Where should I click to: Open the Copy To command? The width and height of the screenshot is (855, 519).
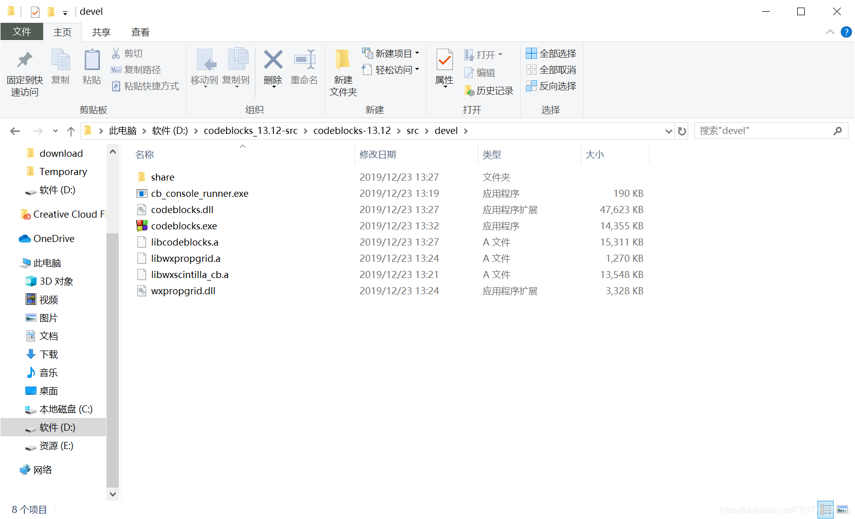click(236, 68)
